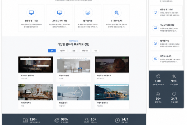Open the 브랜드 쇼핑몰 project thumbnail
The width and height of the screenshot is (187, 125).
74,64
